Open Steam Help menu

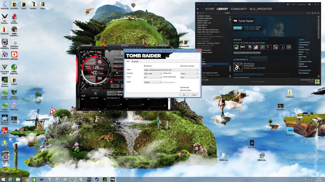[x=221, y=4]
